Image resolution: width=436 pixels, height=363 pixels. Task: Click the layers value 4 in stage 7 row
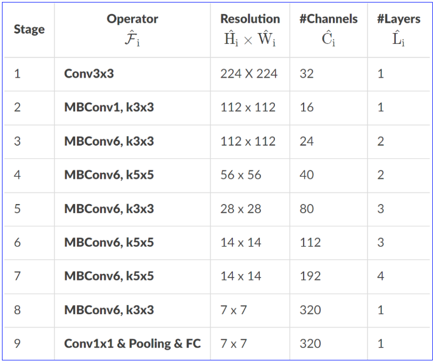381,277
